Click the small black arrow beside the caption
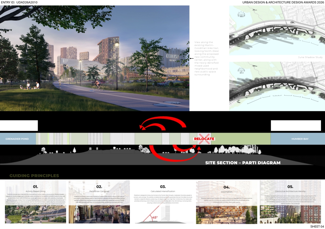Viewport: 325px width, 229px height. point(192,59)
